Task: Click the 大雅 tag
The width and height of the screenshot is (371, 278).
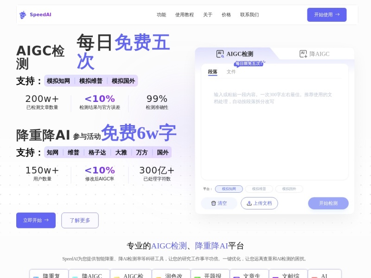Action: [121, 152]
